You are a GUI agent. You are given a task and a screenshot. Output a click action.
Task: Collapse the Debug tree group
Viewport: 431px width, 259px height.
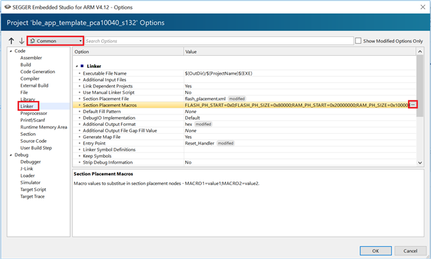pyautogui.click(x=11, y=155)
